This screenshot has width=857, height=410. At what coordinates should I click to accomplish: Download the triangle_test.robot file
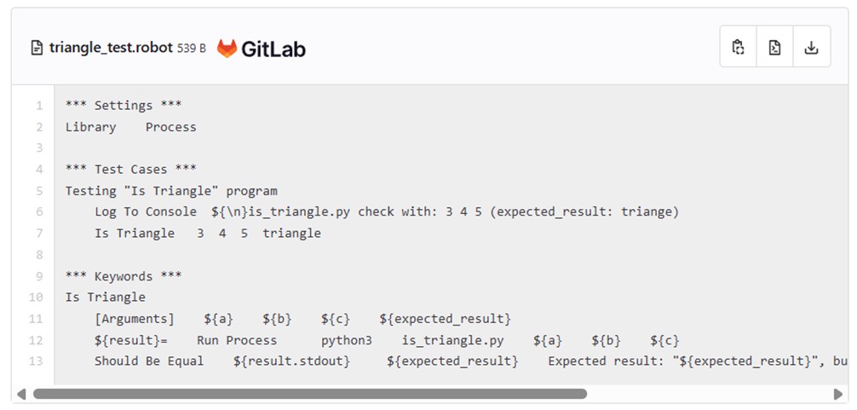tap(811, 48)
